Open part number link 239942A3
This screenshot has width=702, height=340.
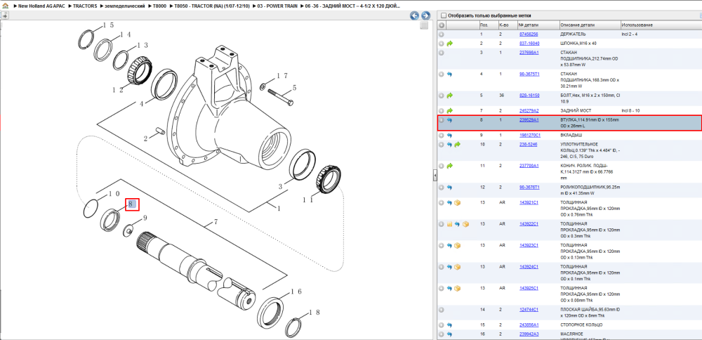point(529,334)
